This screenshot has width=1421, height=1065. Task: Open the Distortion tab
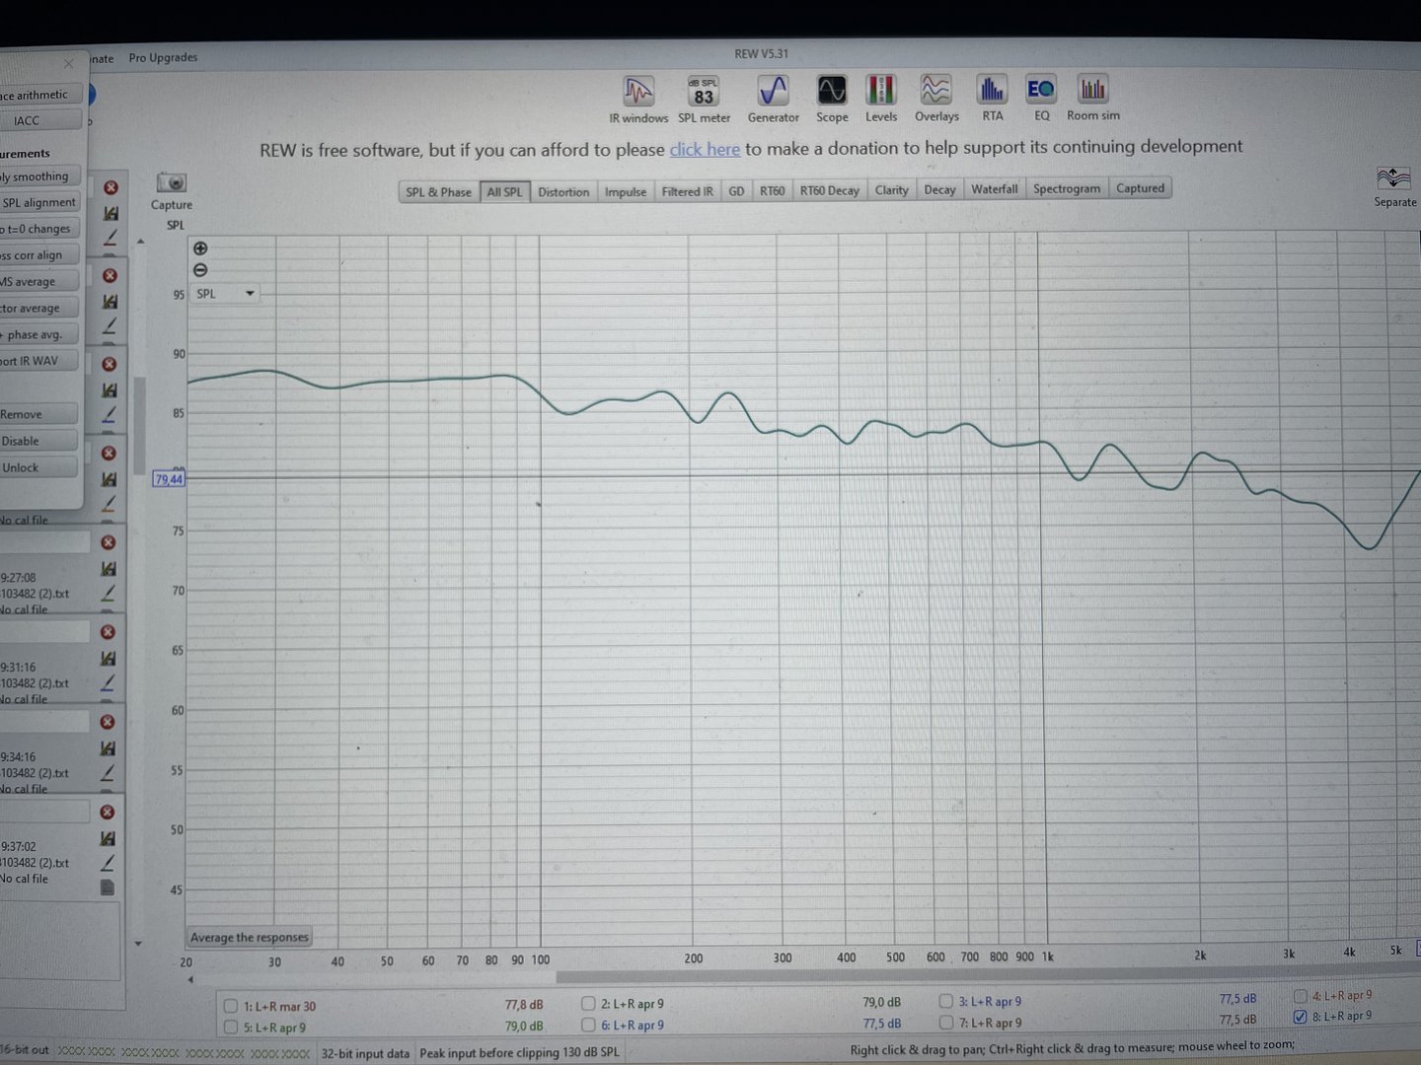(x=563, y=192)
